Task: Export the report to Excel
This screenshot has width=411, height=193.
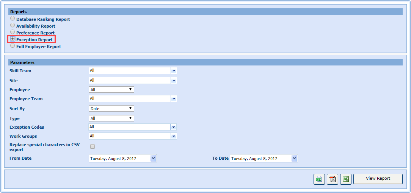Action: (x=345, y=179)
